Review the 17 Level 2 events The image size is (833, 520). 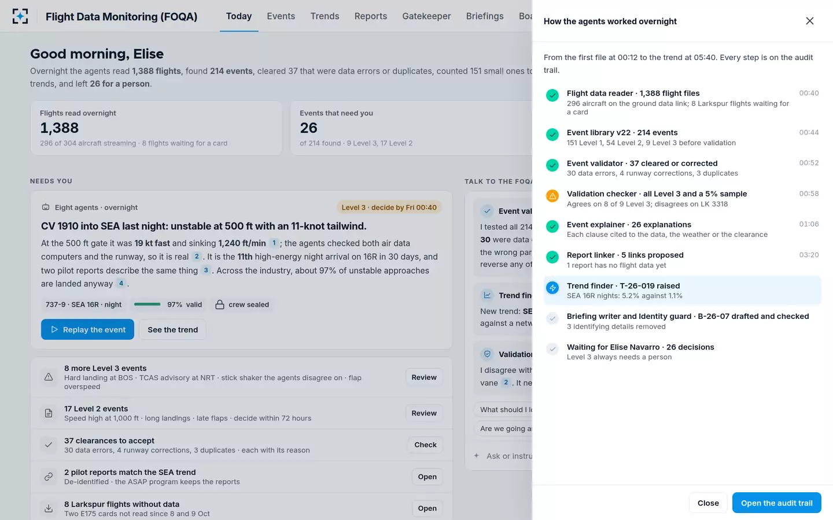click(424, 413)
